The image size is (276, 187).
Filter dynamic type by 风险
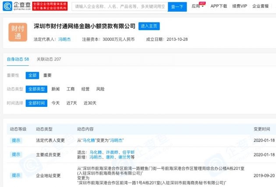pos(100,89)
